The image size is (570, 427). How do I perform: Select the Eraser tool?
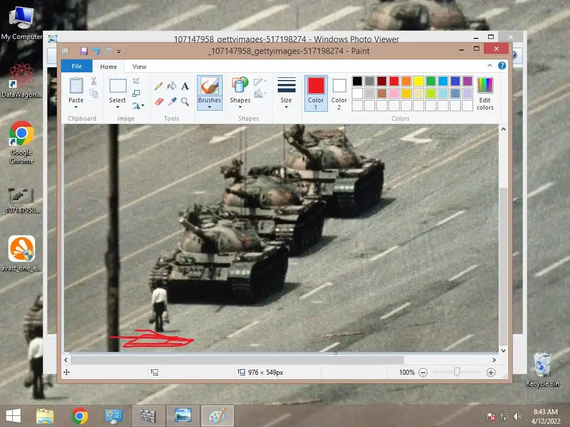pos(159,101)
